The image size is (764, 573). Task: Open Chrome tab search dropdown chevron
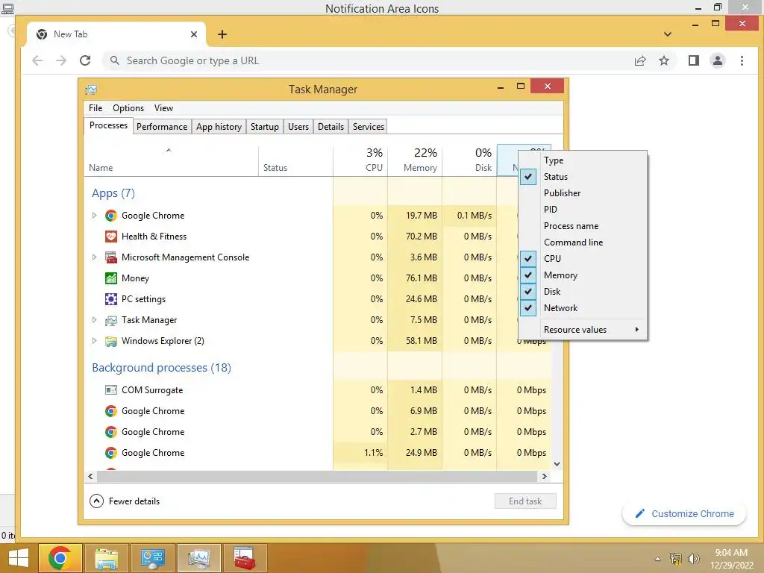[668, 34]
